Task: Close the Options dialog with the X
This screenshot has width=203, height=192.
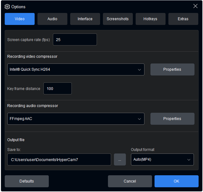Action: [195, 6]
